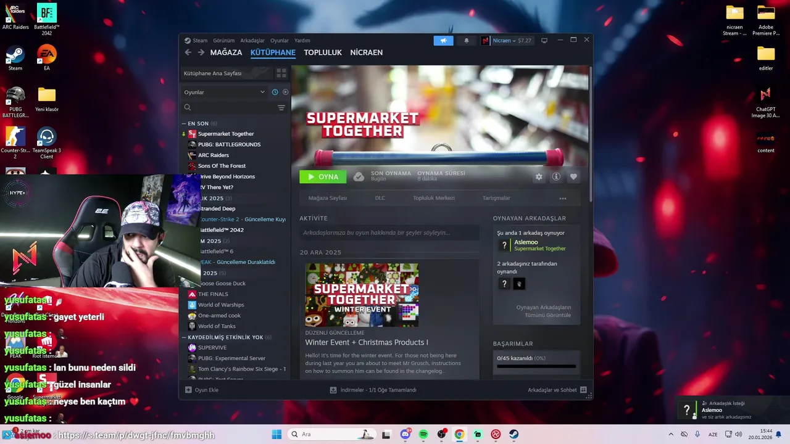This screenshot has width=790, height=444.
Task: Open game settings gear for Supermarket Together
Action: (x=539, y=176)
